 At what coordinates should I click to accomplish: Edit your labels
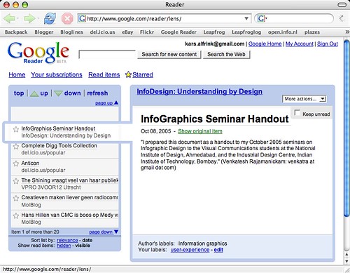pyautogui.click(x=218, y=250)
